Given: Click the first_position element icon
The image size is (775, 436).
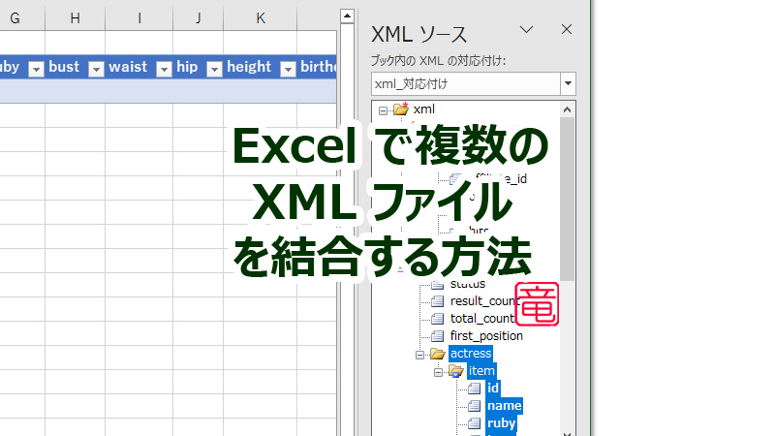Looking at the screenshot, I should click(437, 335).
